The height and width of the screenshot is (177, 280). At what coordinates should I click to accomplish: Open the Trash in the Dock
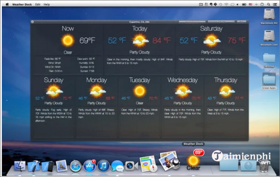(264, 166)
